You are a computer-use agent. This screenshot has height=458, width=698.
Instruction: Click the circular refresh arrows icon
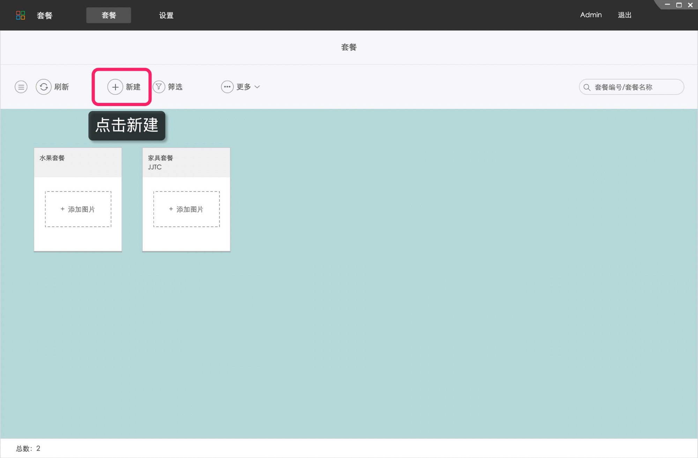(x=44, y=87)
